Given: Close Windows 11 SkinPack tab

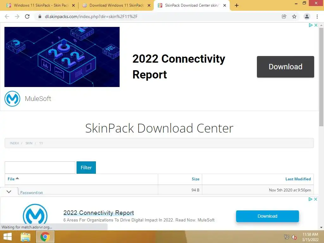Looking at the screenshot, I should pos(73,6).
